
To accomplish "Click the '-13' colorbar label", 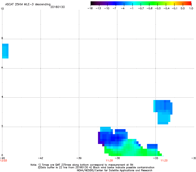I will coord(98,8).
